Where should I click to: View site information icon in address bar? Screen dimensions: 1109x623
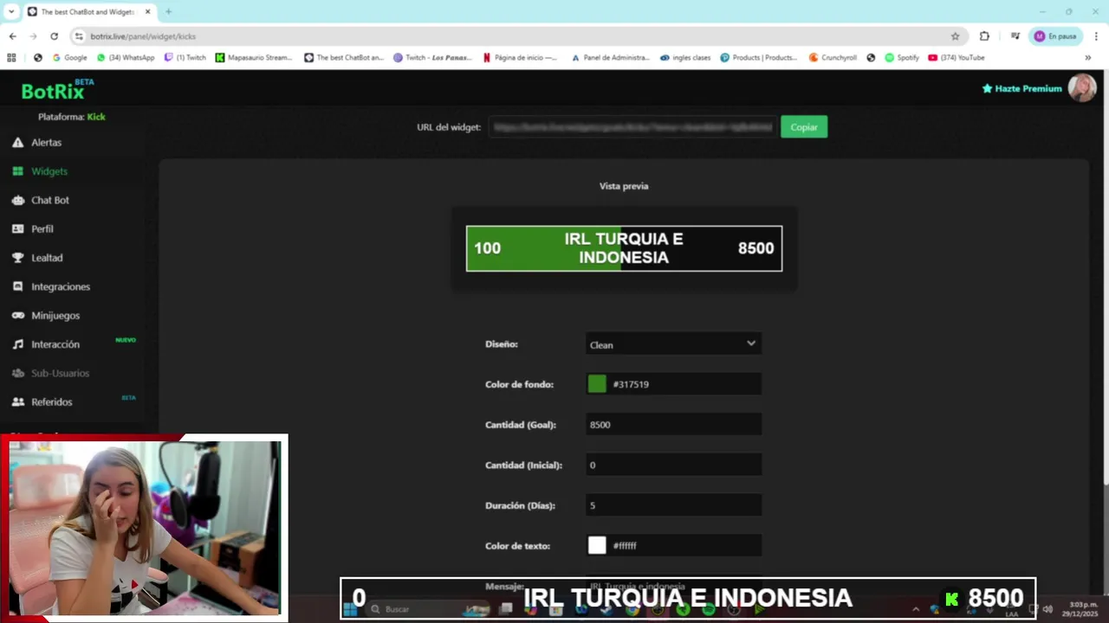click(x=79, y=36)
